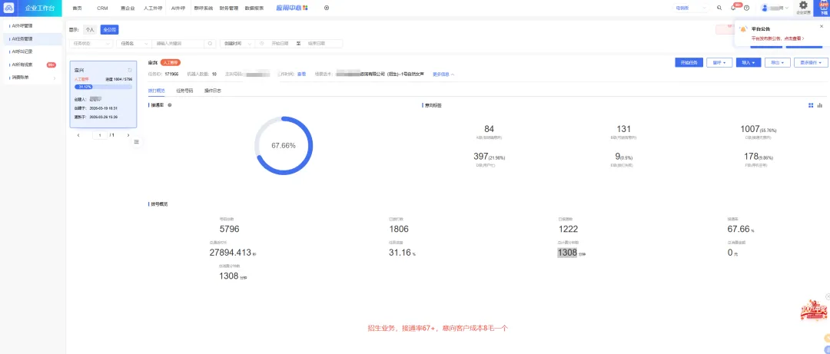This screenshot has height=354, width=830.
Task: Open AI所有线索 in the sidebar
Action: click(33, 65)
